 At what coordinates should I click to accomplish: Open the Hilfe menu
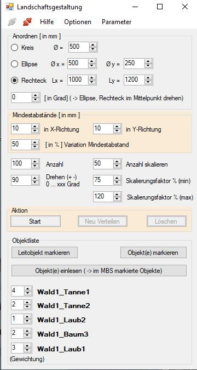[47, 22]
